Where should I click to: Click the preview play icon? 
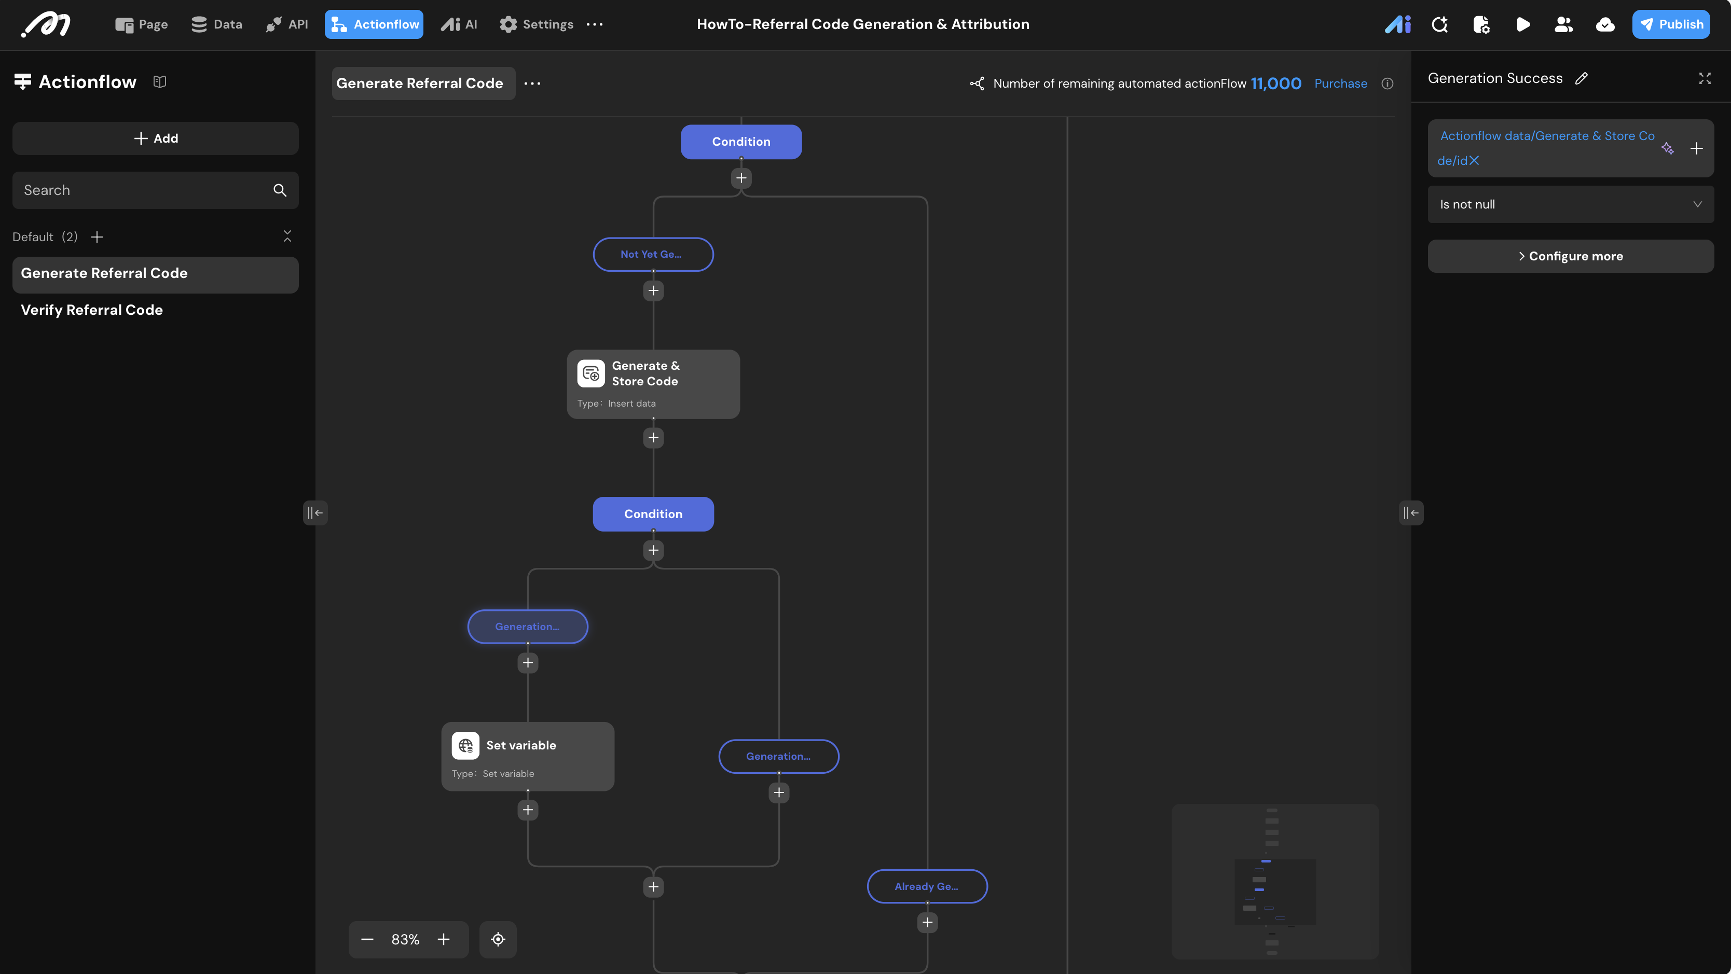(x=1523, y=25)
